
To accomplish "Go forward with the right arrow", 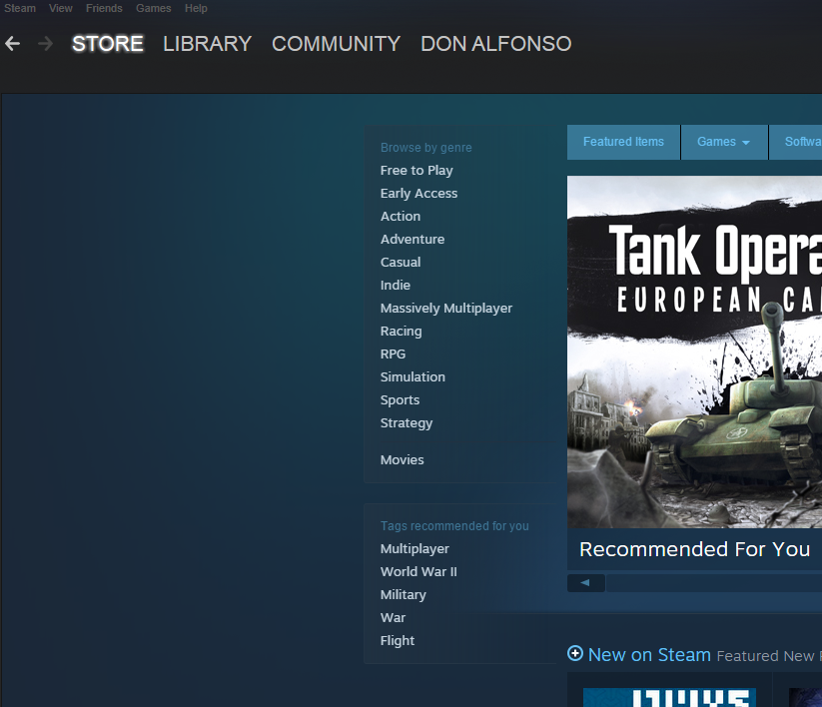I will click(x=46, y=44).
